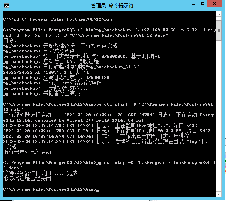The height and width of the screenshot is (201, 226).
Task: Click the 基础备份已完成 output line
Action: 42,94
